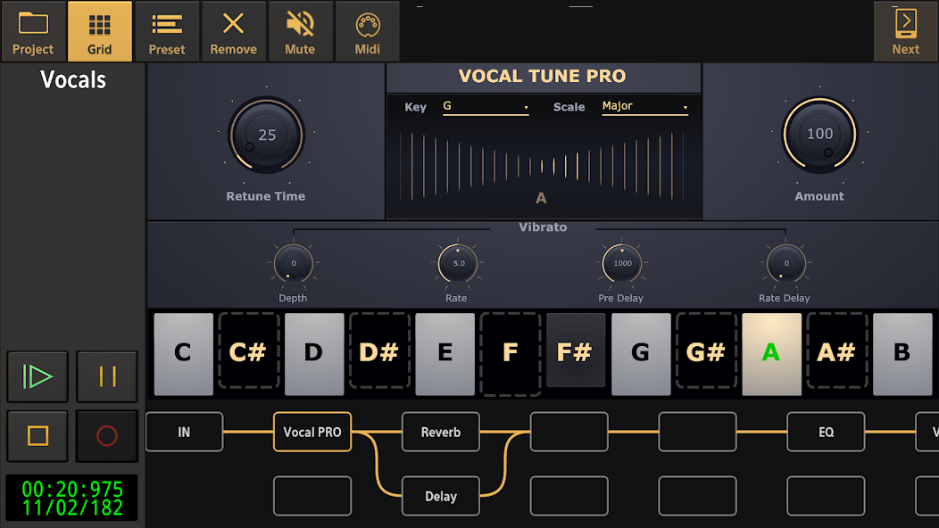Viewport: 939px width, 528px height.
Task: Disable the green A note
Action: [771, 353]
